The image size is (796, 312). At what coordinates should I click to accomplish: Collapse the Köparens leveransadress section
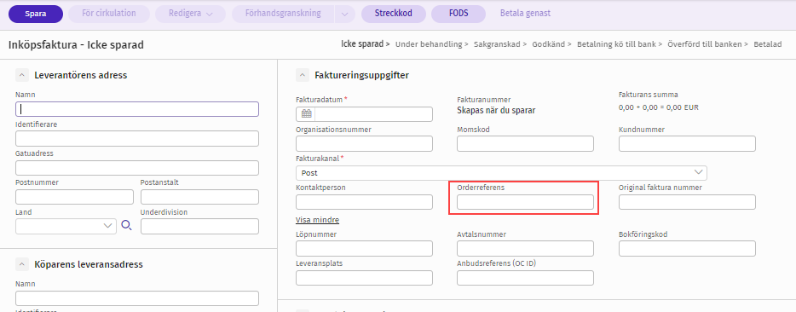[x=22, y=264]
